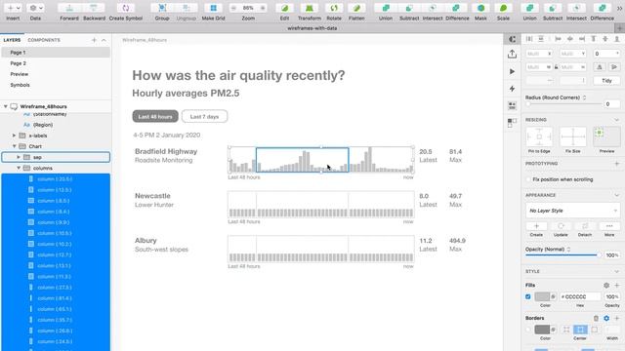
Task: Click the lightning bolt icon in side strip
Action: (512, 89)
